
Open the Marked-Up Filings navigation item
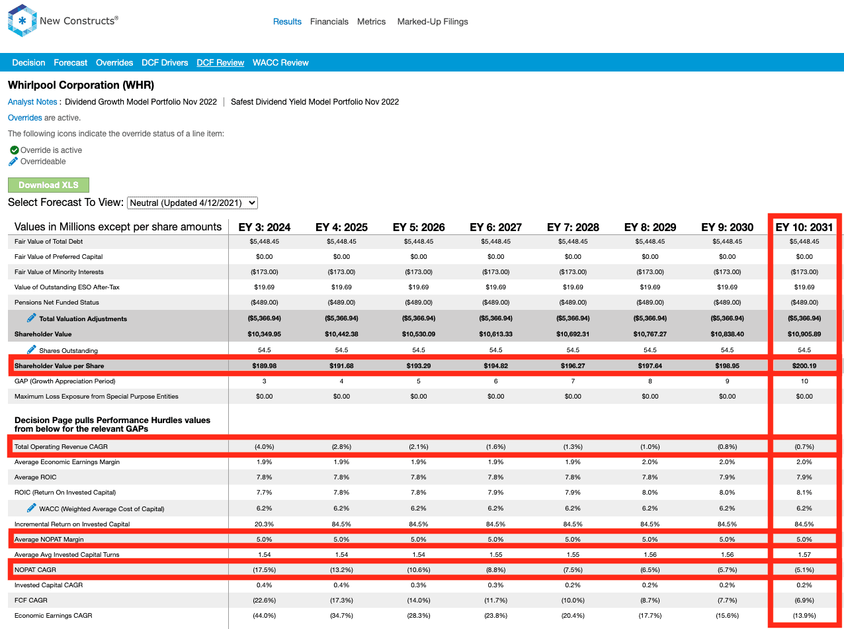(x=433, y=22)
